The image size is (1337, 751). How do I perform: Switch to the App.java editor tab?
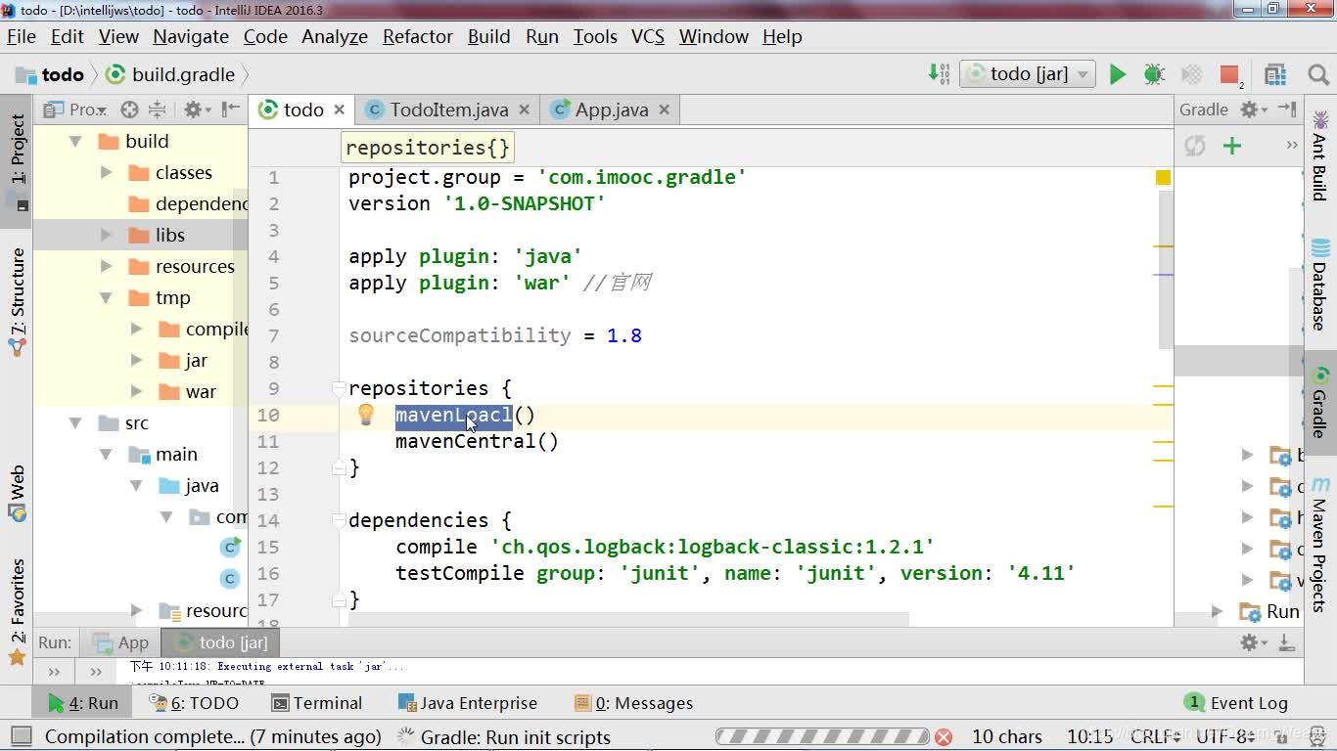click(612, 110)
